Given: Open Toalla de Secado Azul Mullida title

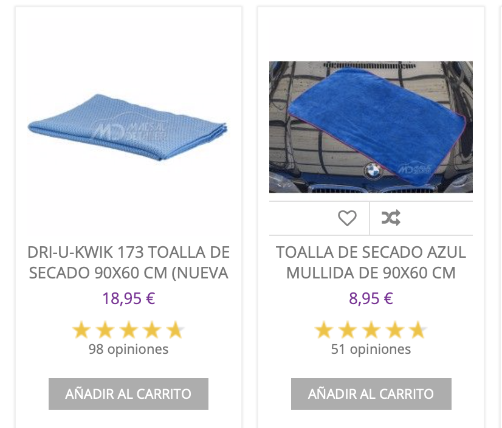Looking at the screenshot, I should click(x=371, y=263).
